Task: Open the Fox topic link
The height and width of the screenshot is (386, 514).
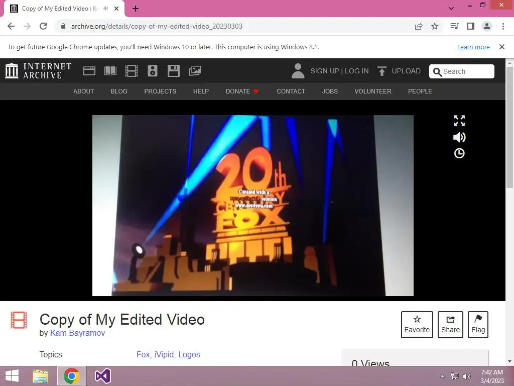Action: tap(142, 354)
